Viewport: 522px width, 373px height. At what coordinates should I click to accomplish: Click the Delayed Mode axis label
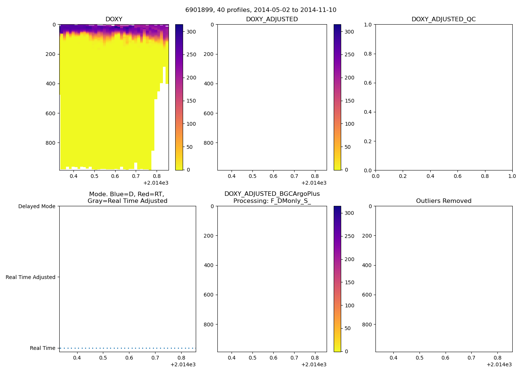37,206
